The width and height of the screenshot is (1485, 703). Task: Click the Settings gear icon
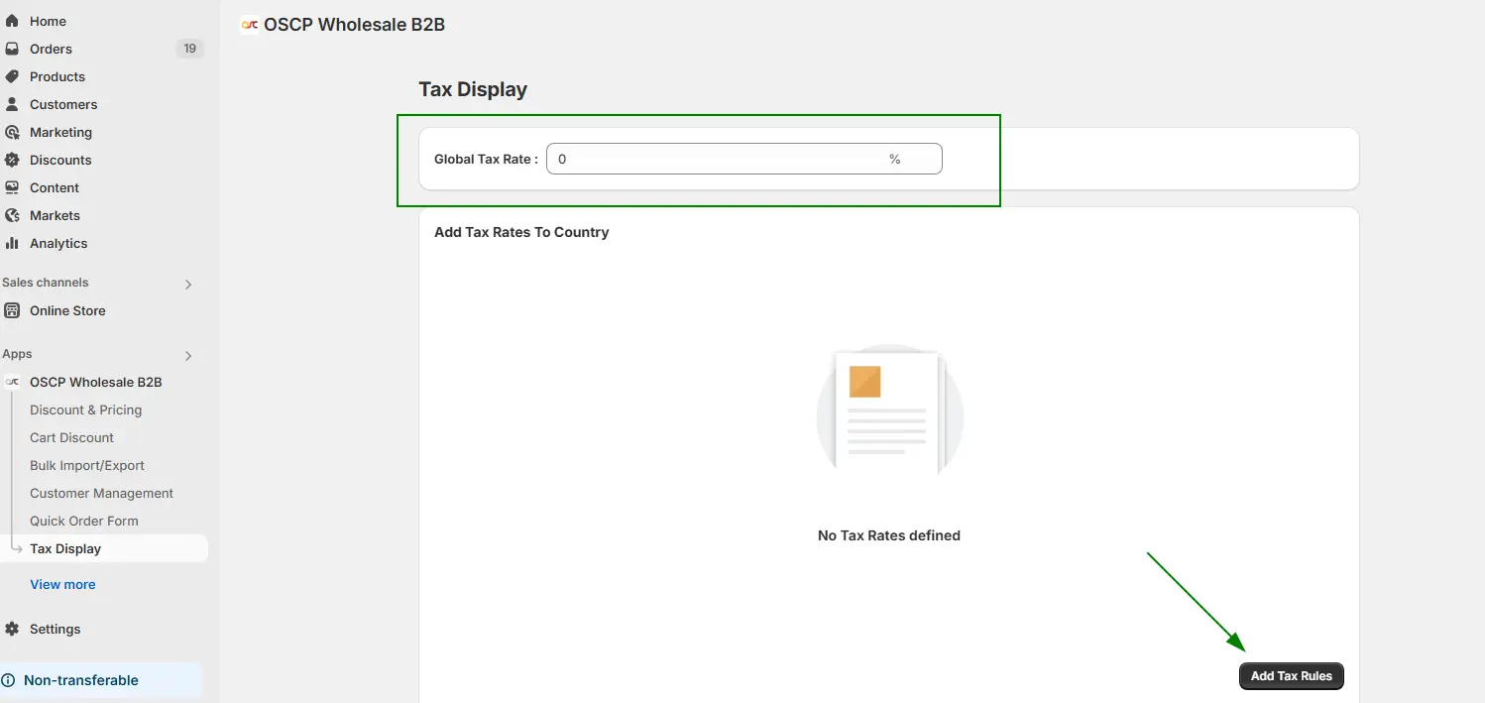pyautogui.click(x=12, y=629)
